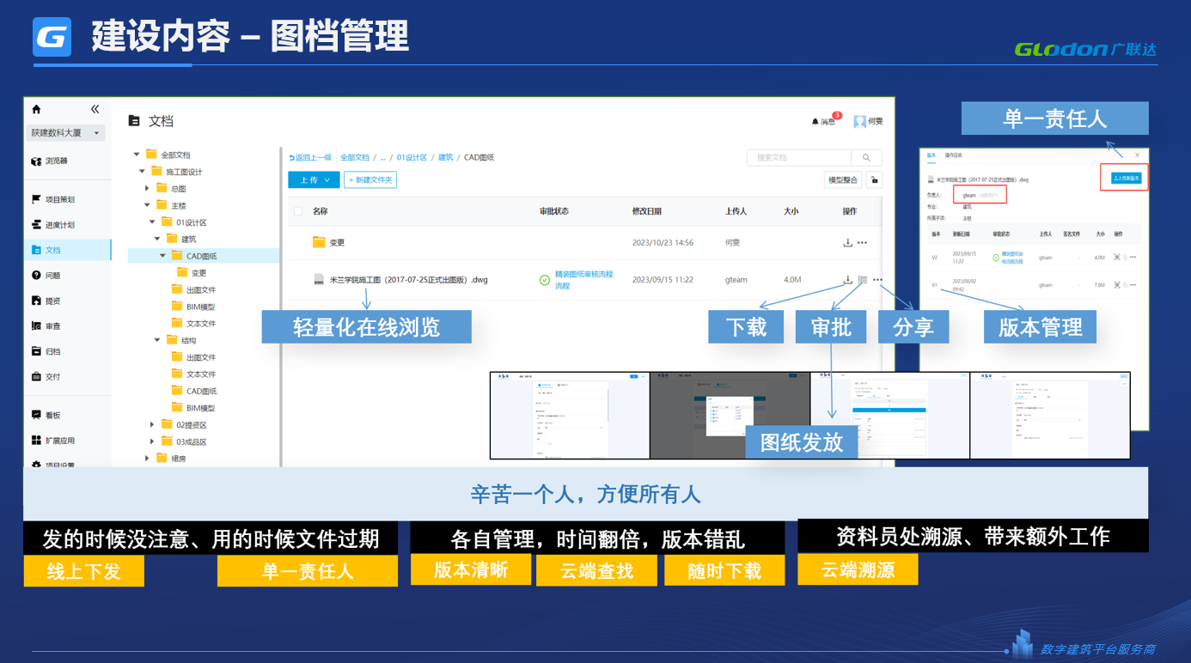This screenshot has height=663, width=1191.
Task: Open the 何雯 user avatar
Action: (x=859, y=122)
